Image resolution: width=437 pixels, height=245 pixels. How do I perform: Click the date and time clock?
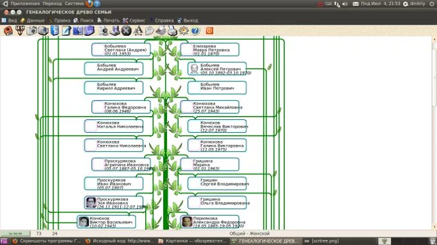(x=380, y=4)
